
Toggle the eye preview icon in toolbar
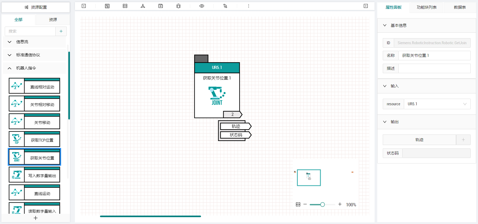tap(202, 6)
